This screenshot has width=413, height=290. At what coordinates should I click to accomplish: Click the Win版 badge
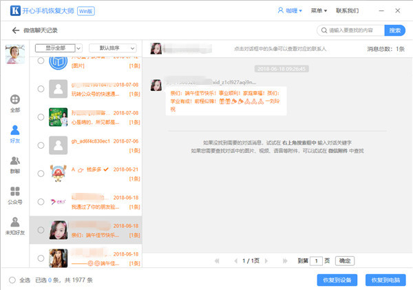pyautogui.click(x=86, y=11)
